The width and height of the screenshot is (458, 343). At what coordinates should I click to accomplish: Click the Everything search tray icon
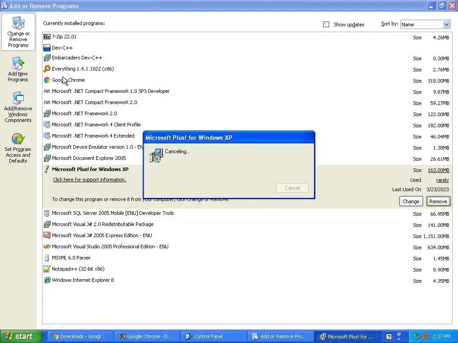pyautogui.click(x=425, y=336)
